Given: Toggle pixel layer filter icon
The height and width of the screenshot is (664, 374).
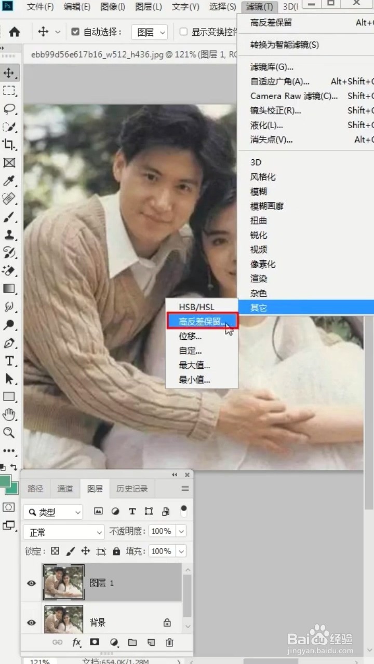Looking at the screenshot, I should click(98, 511).
